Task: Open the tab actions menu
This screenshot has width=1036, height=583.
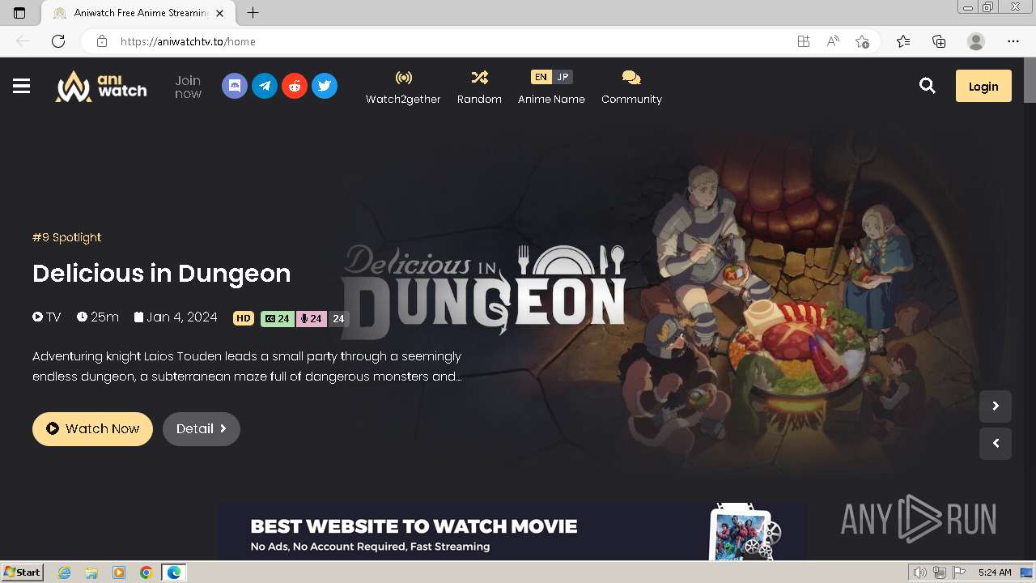Action: coord(19,13)
